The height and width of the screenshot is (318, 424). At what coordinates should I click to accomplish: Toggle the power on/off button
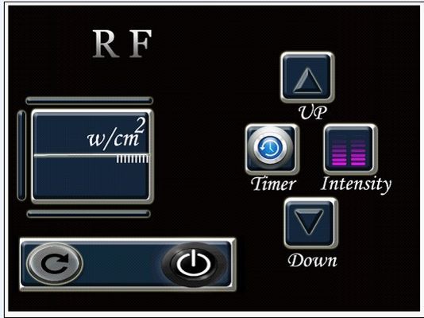pyautogui.click(x=194, y=264)
